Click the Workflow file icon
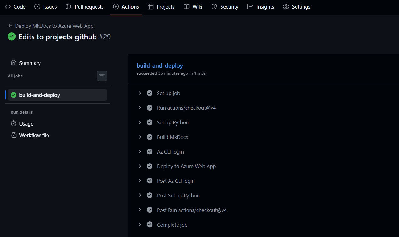399x237 pixels. point(13,135)
